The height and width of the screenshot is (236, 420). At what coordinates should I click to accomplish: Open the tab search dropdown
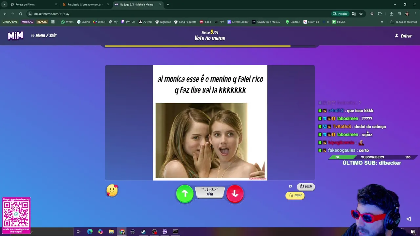coord(4,4)
